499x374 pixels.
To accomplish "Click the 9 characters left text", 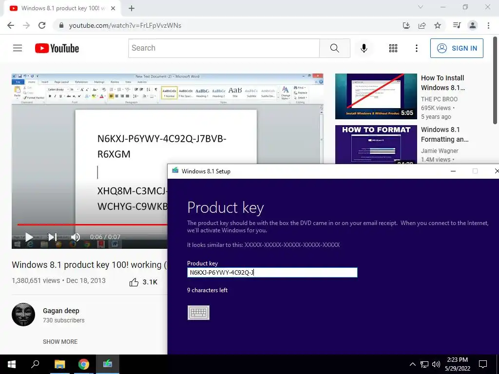I will click(207, 290).
